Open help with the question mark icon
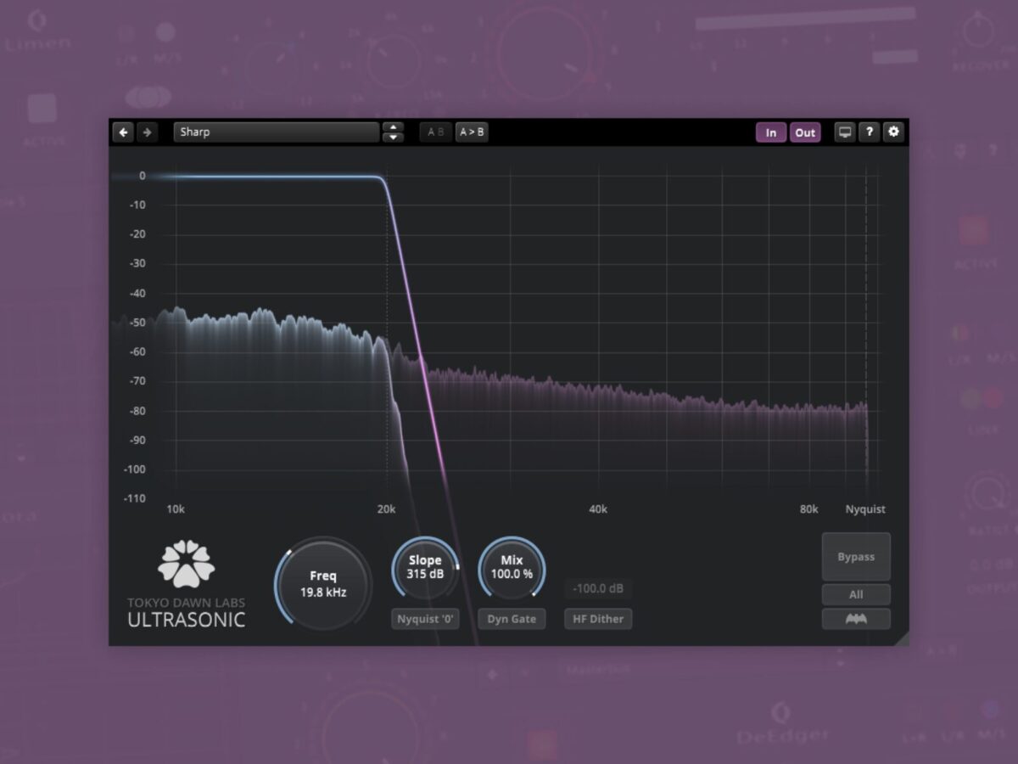This screenshot has height=764, width=1018. (870, 132)
